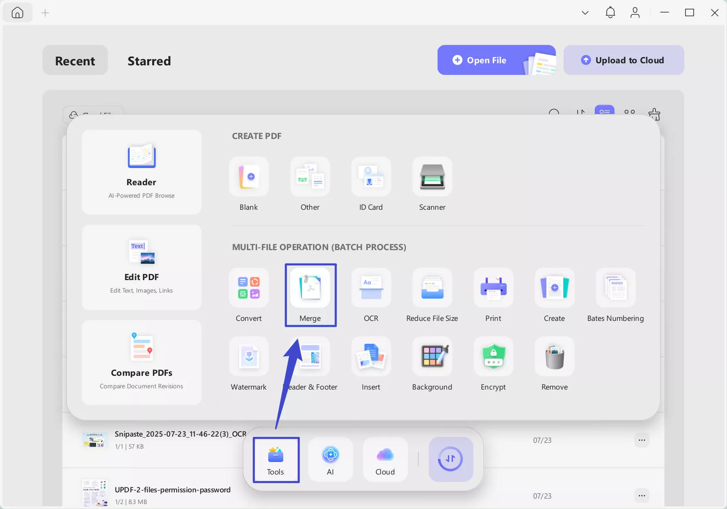The image size is (727, 509).
Task: Create a Blank PDF
Action: (249, 183)
